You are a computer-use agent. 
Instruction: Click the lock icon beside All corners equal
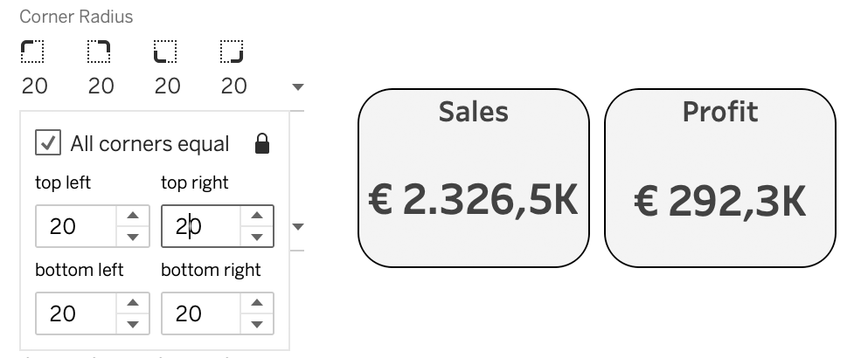(261, 144)
